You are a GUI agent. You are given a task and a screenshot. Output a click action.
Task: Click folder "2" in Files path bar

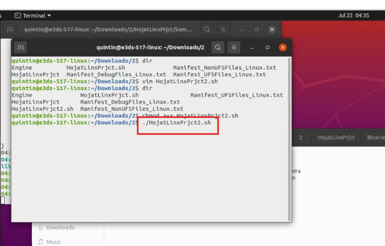tap(301, 138)
